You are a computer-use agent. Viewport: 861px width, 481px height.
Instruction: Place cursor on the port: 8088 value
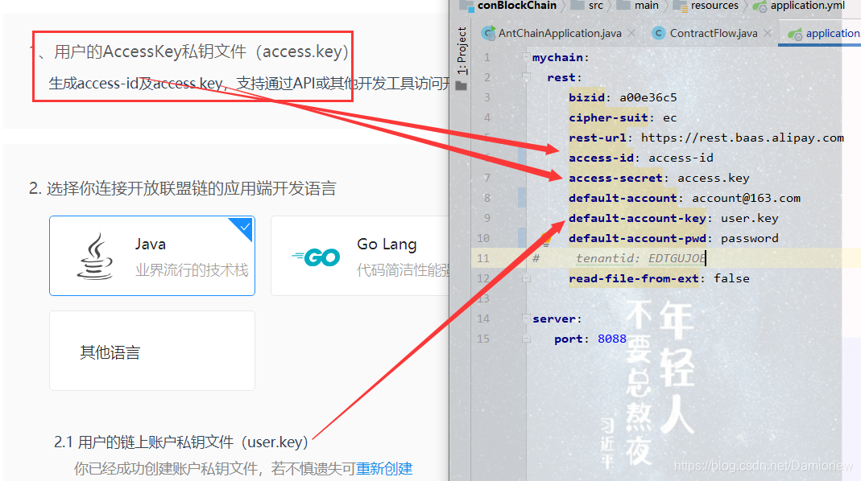[x=611, y=339]
